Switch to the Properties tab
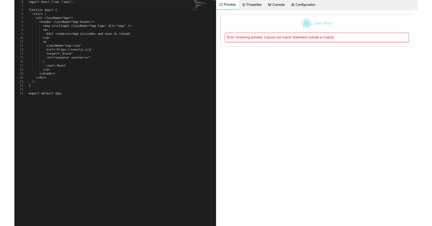 point(252,5)
